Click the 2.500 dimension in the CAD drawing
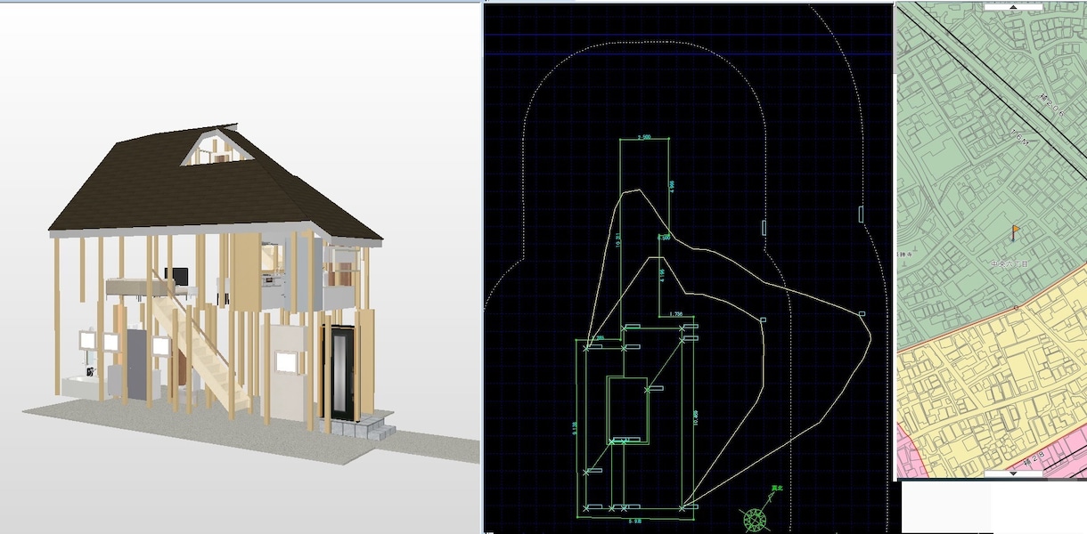Screen dimensions: 1087x534 pos(645,136)
